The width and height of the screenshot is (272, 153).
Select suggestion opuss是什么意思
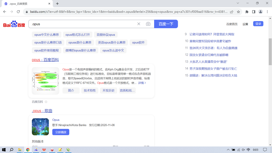[80, 43]
